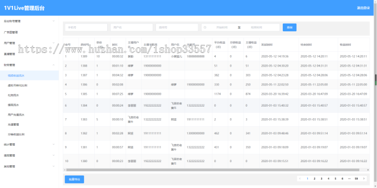Focus the 手机号 phone number input

click(x=86, y=27)
